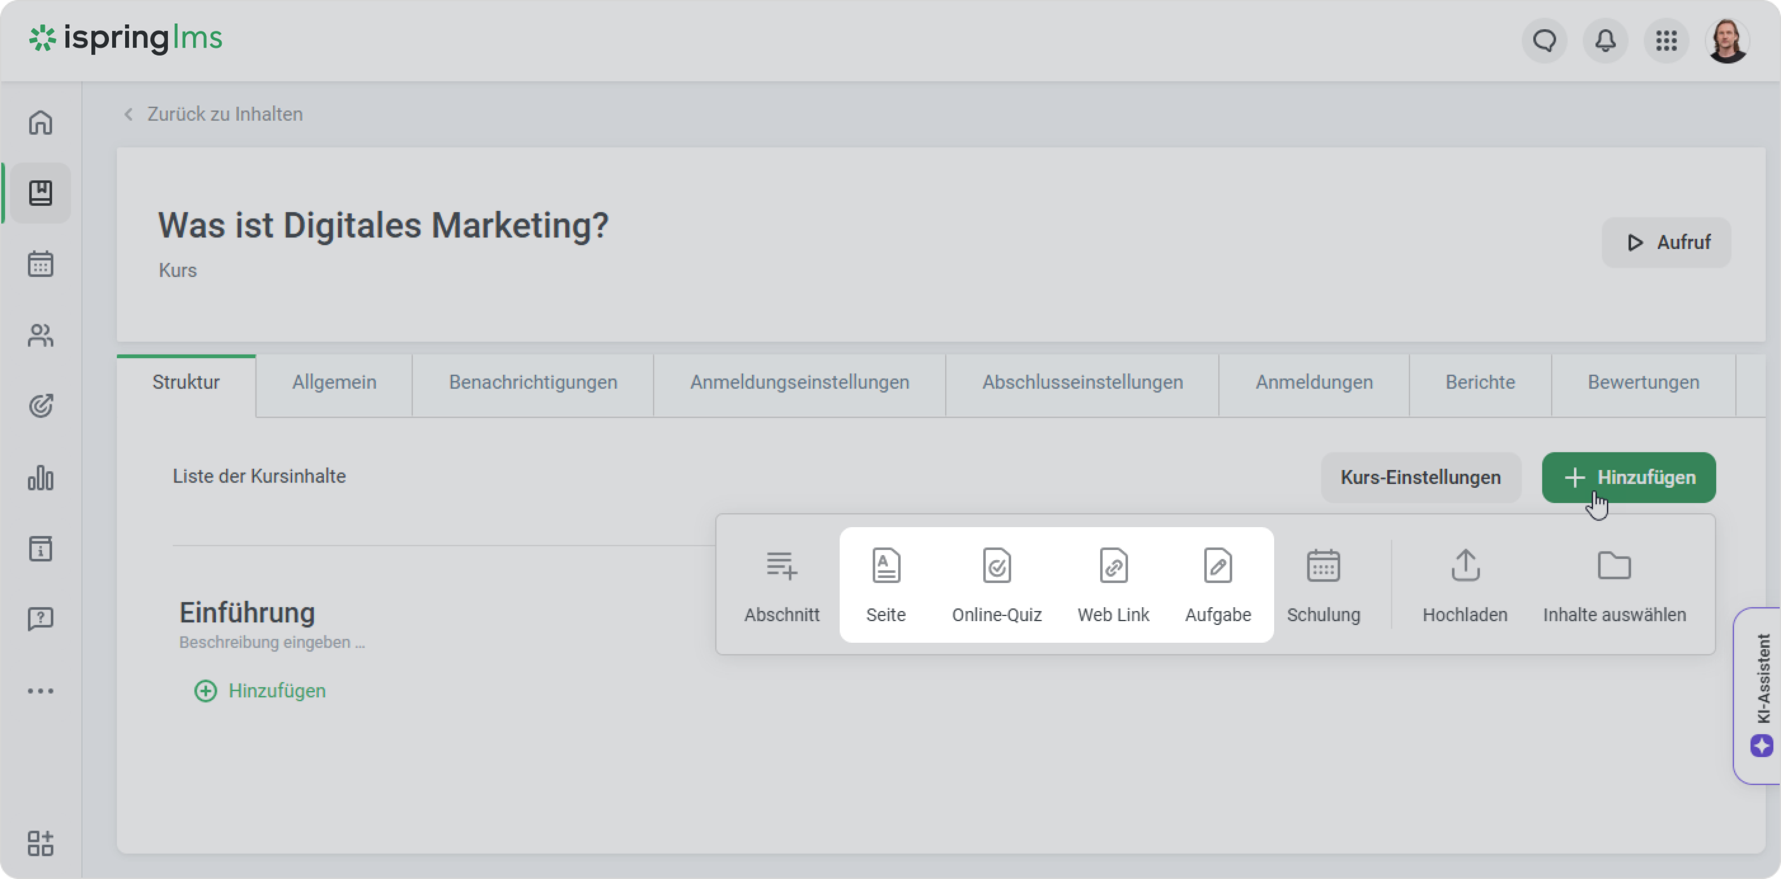This screenshot has height=879, width=1781.
Task: Switch to the Allgemein tab
Action: (x=334, y=382)
